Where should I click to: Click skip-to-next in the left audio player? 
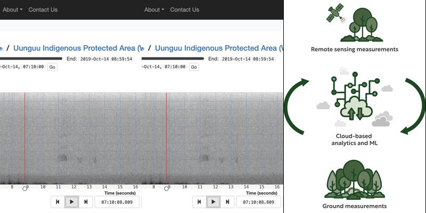pyautogui.click(x=86, y=202)
